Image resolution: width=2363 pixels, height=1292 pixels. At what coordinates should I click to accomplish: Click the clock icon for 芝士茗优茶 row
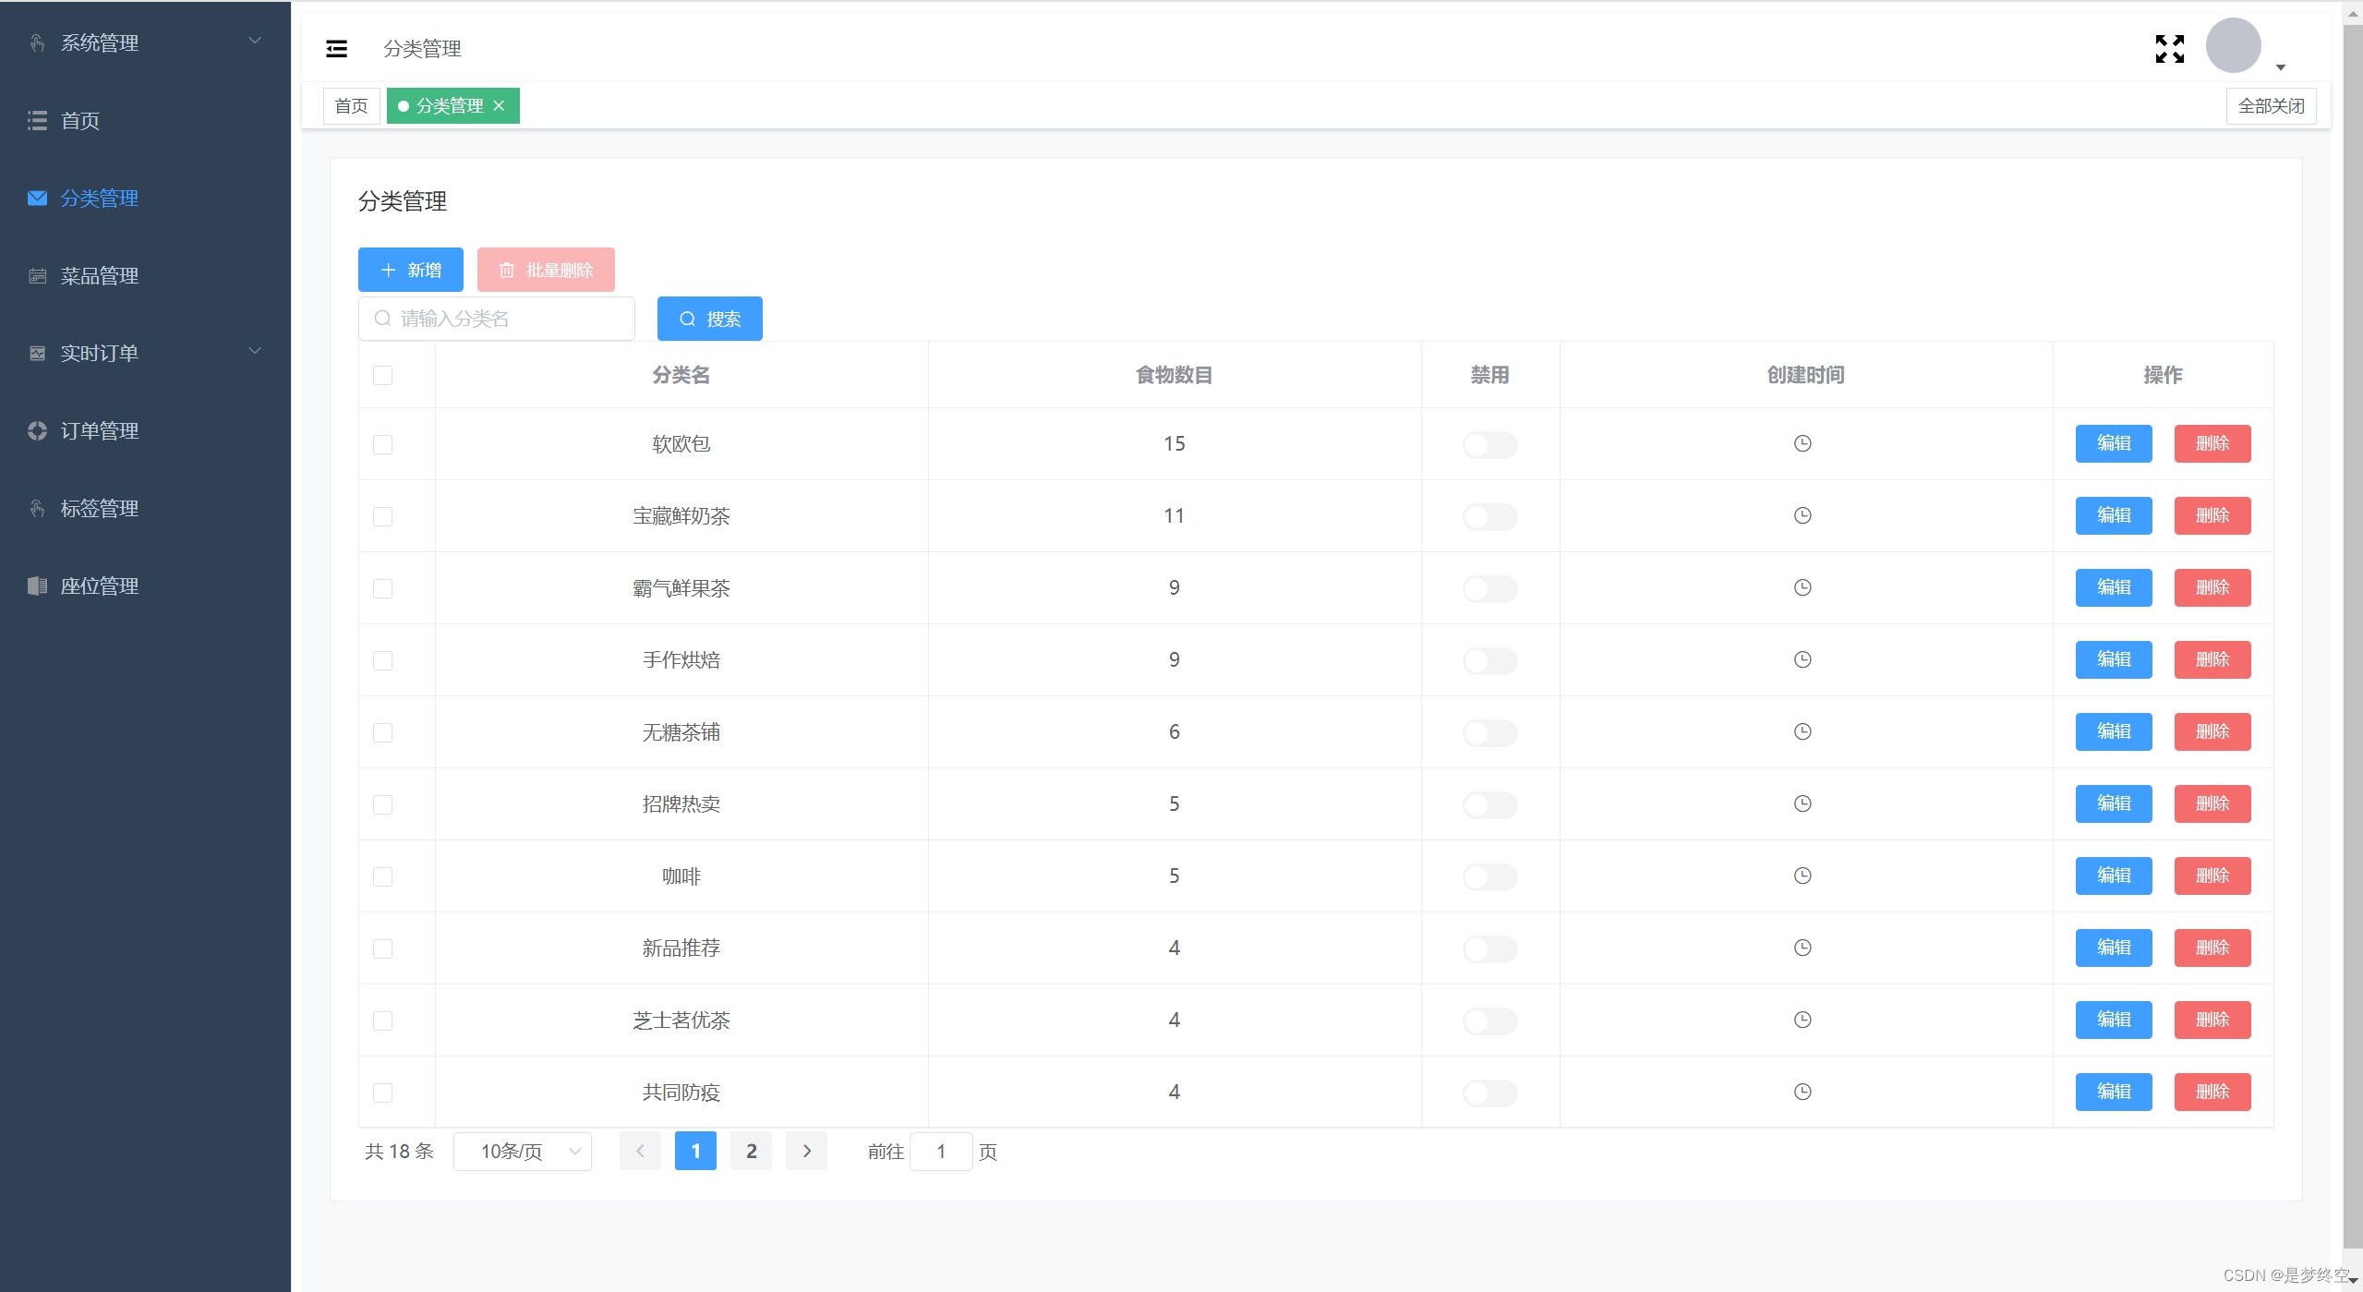(1802, 1020)
